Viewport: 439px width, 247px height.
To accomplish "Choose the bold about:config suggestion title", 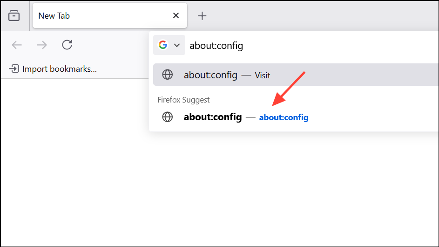I will 213,117.
